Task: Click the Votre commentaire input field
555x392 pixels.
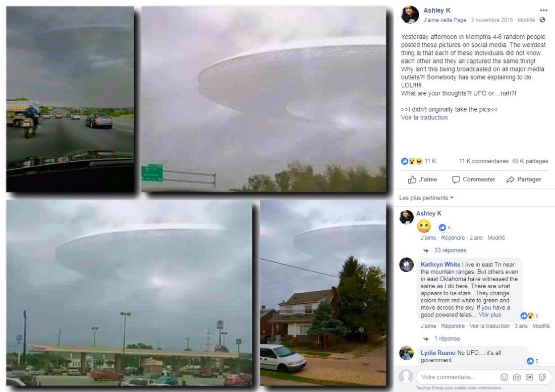Action: pyautogui.click(x=457, y=377)
